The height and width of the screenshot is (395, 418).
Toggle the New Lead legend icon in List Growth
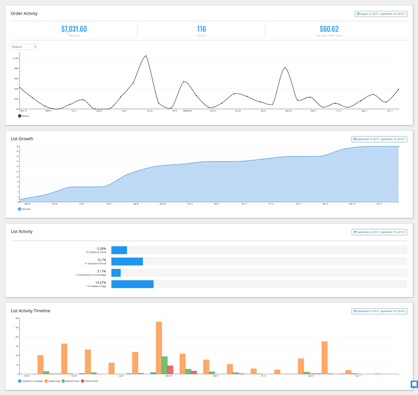pos(20,209)
